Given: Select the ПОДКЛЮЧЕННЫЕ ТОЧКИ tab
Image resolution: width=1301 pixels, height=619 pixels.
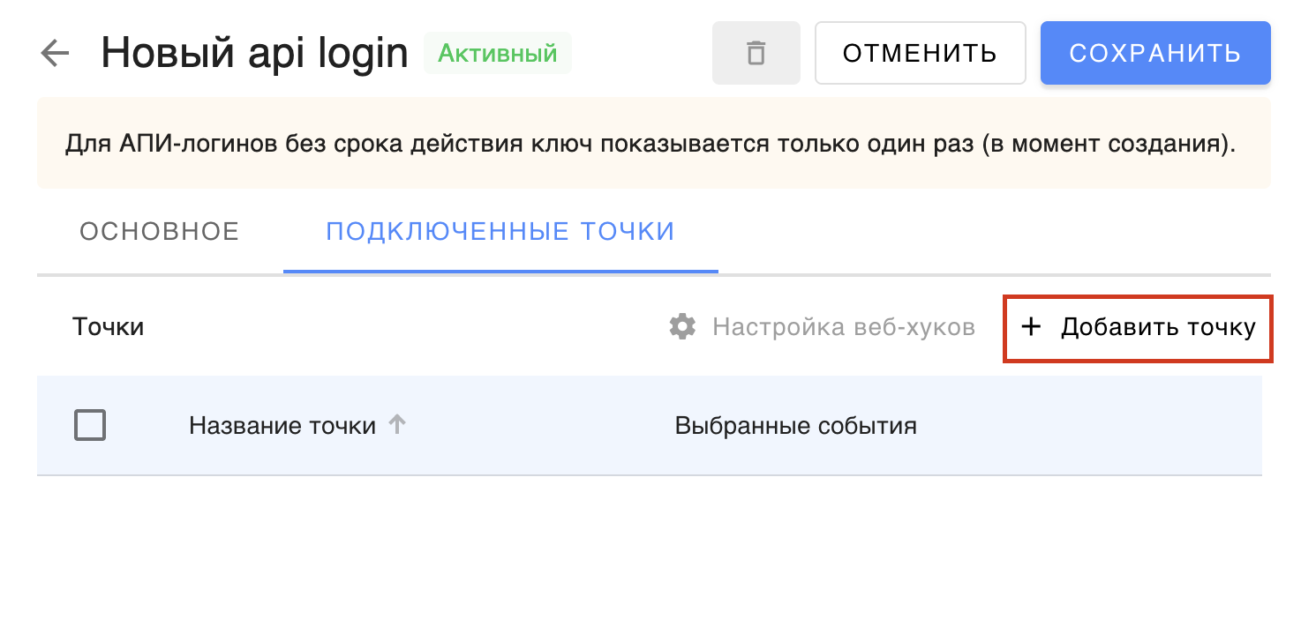Looking at the screenshot, I should 500,231.
